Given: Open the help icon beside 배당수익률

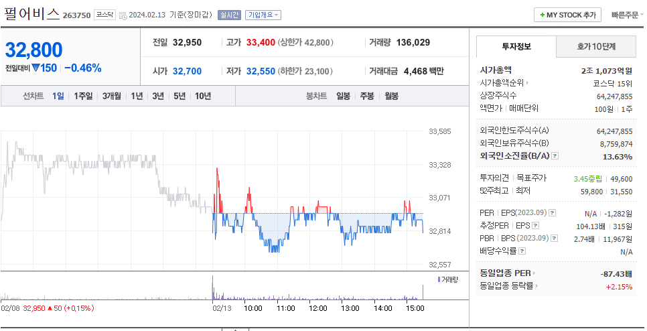Looking at the screenshot, I should [522, 251].
